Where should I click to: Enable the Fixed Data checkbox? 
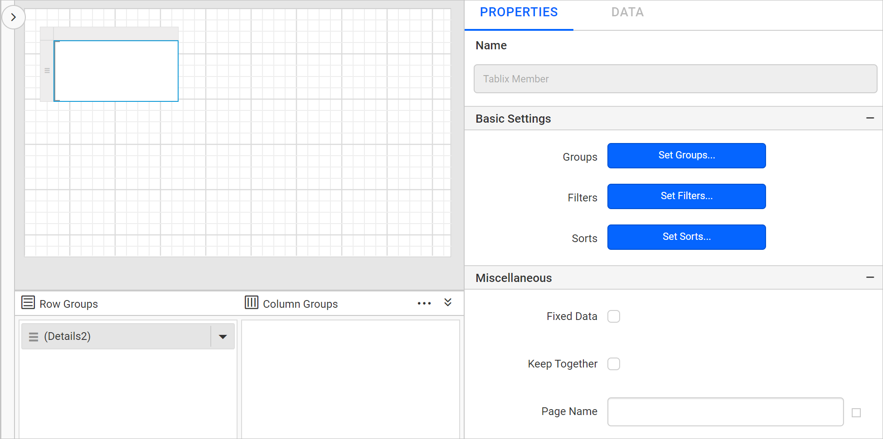pyautogui.click(x=614, y=316)
